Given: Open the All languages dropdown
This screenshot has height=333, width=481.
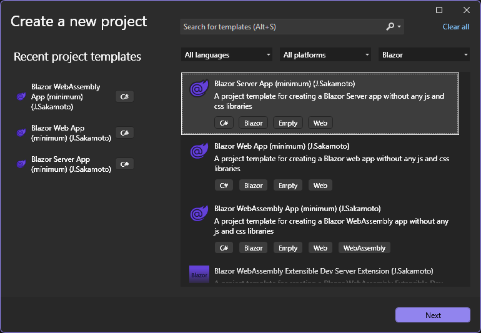Looking at the screenshot, I should click(x=227, y=54).
